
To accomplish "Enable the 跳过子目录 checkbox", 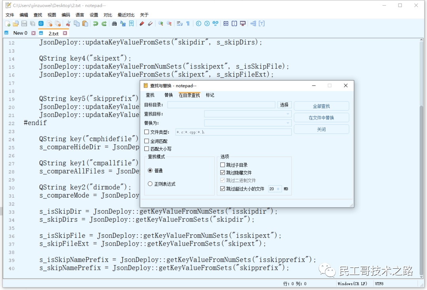I will tap(223, 165).
